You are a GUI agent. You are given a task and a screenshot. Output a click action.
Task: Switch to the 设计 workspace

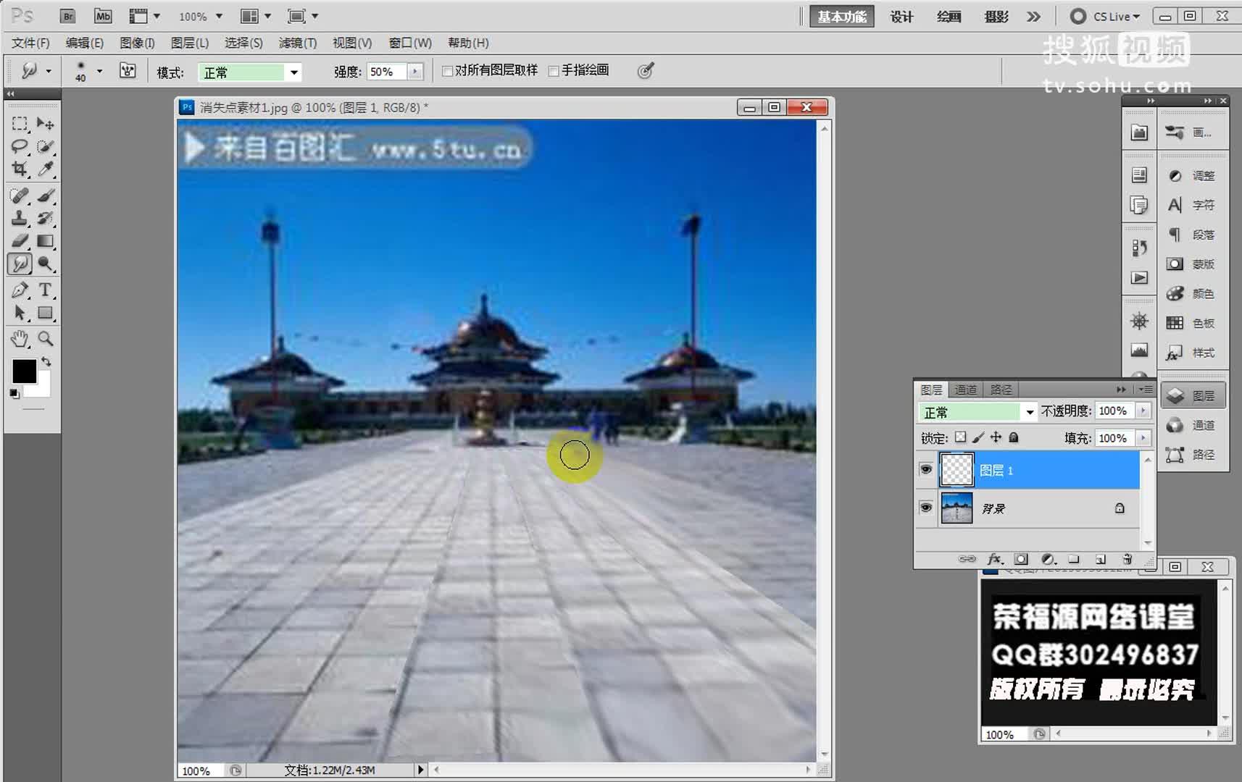pos(903,16)
